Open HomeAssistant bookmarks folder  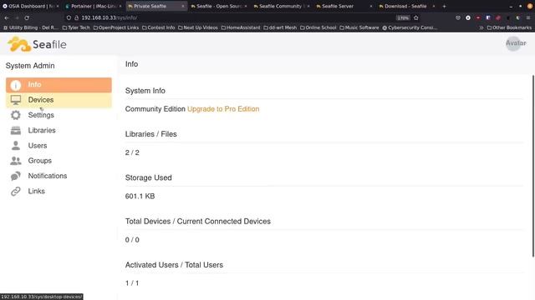click(241, 27)
